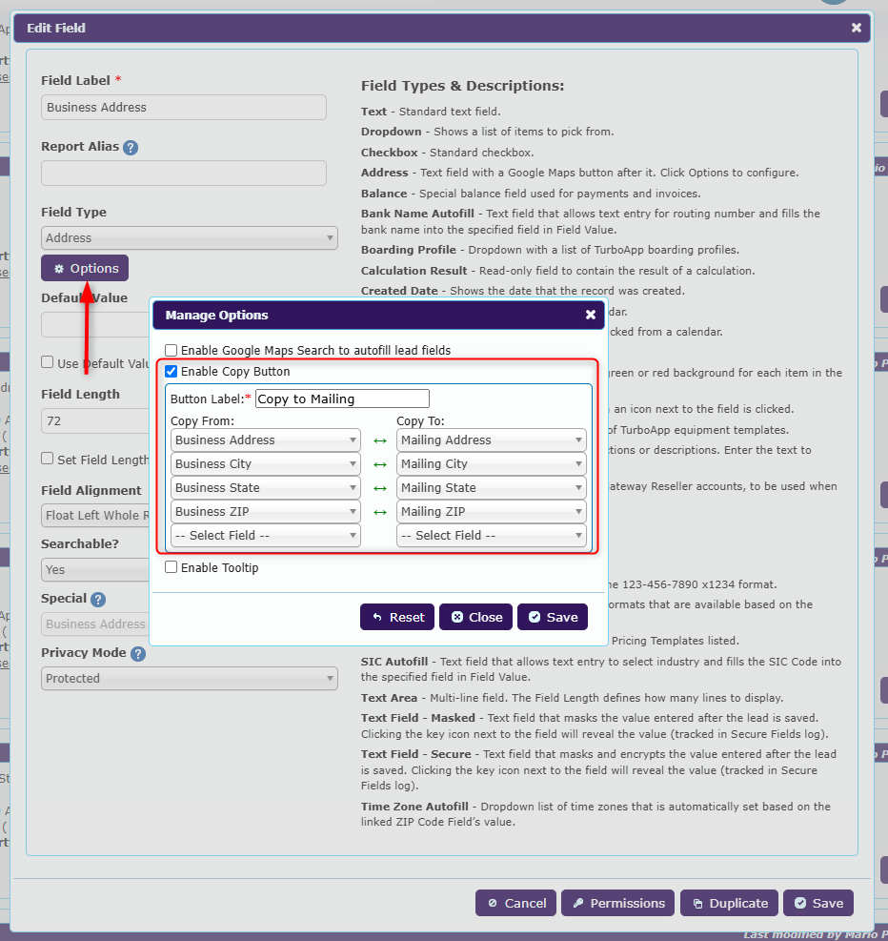This screenshot has width=888, height=941.
Task: Close the Edit Field dialog with X
Action: pyautogui.click(x=857, y=28)
